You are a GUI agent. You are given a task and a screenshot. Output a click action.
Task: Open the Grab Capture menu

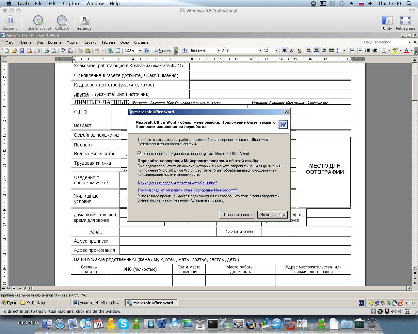tap(72, 4)
